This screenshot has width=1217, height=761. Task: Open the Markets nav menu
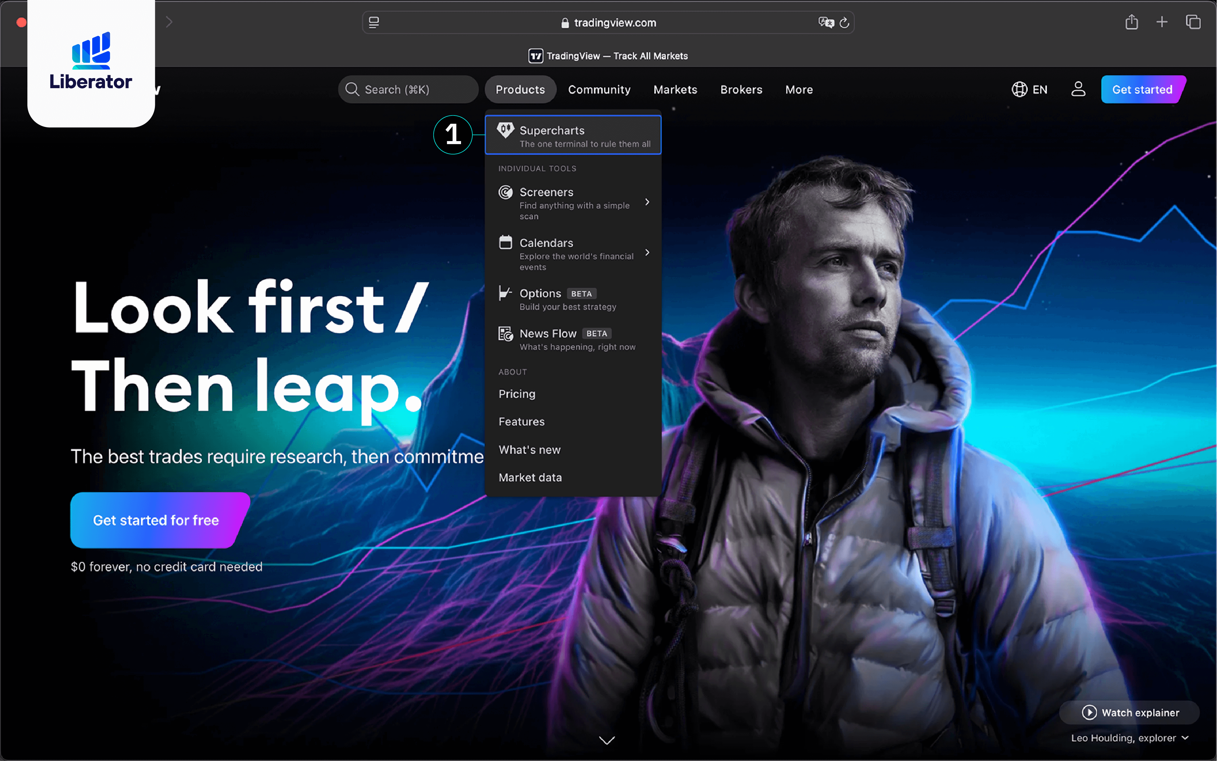pos(675,90)
